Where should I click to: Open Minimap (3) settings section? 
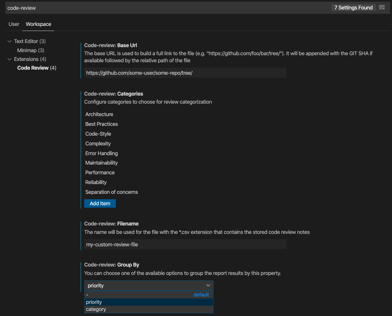coord(31,50)
